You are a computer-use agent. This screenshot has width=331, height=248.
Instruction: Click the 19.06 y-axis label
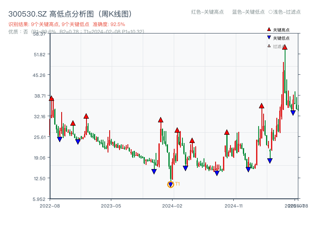tap(40, 158)
